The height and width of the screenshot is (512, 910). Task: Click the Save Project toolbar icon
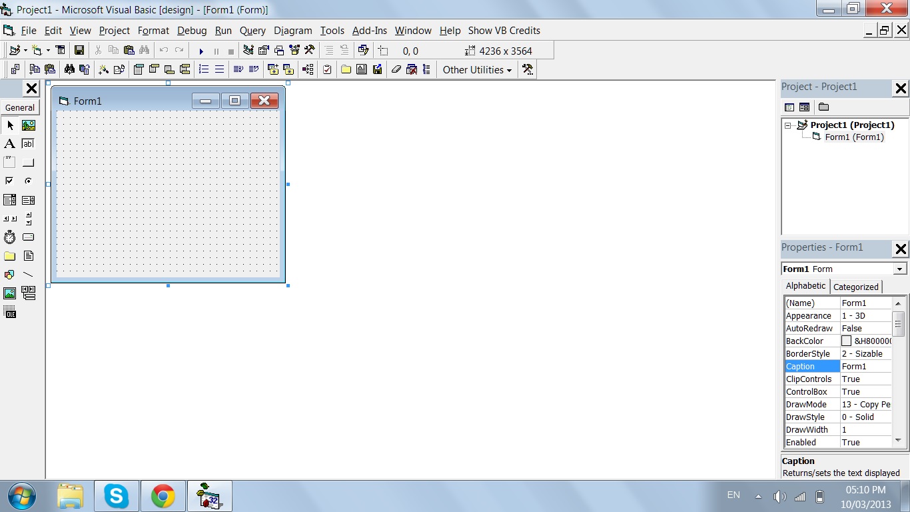[x=79, y=51]
